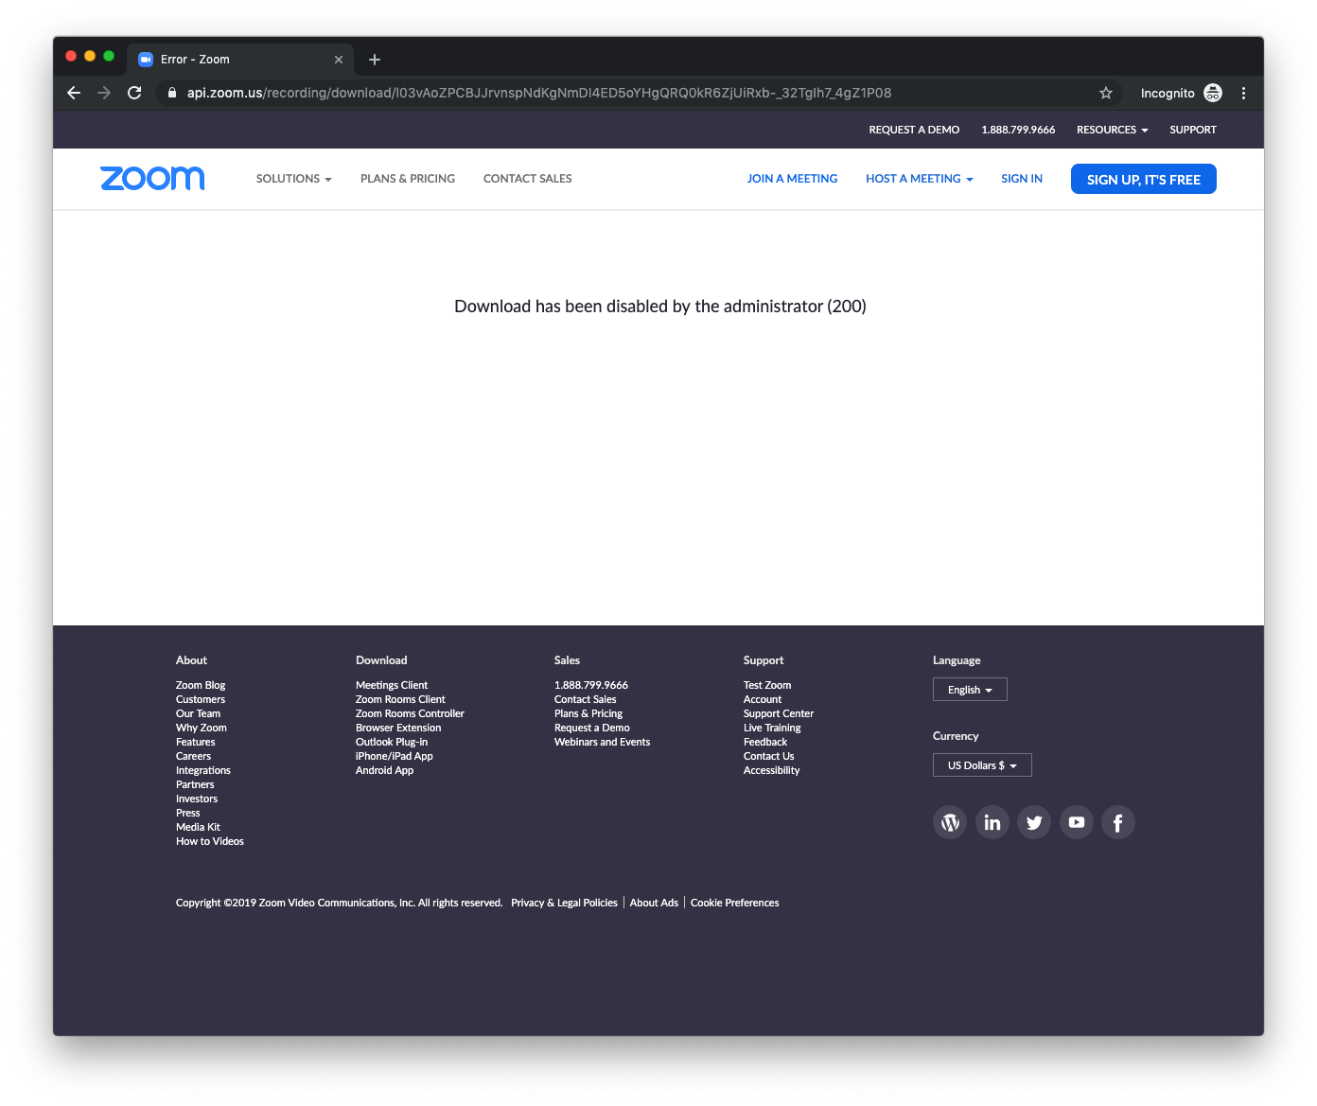Open the Zoom Rooms Controller link
Viewport: 1317px width, 1106px height.
tap(410, 713)
